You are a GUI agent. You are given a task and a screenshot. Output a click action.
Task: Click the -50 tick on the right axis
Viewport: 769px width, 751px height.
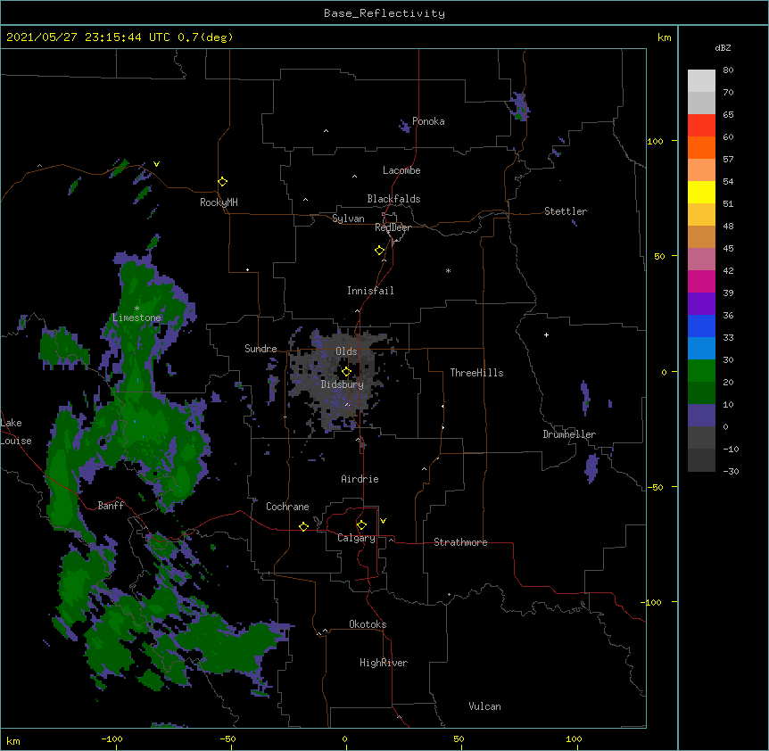655,487
